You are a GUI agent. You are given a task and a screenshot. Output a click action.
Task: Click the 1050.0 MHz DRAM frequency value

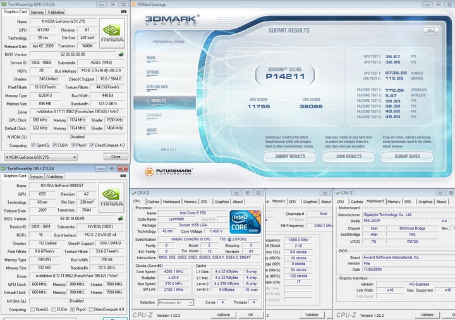point(298,240)
